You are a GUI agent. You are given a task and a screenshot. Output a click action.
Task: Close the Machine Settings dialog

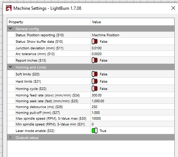[x=173, y=8]
